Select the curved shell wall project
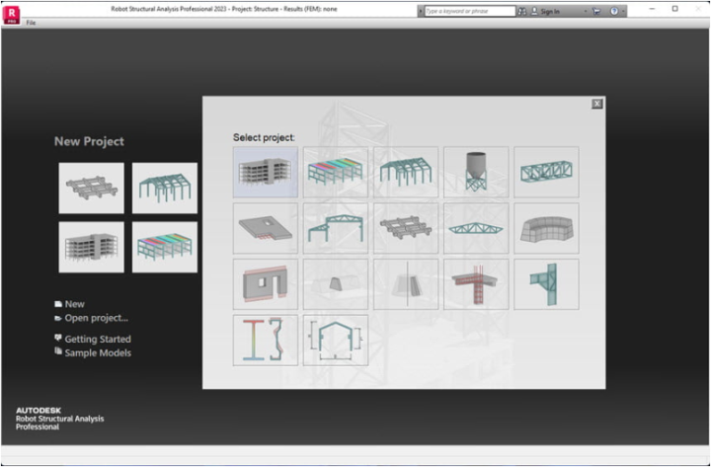 pos(546,228)
